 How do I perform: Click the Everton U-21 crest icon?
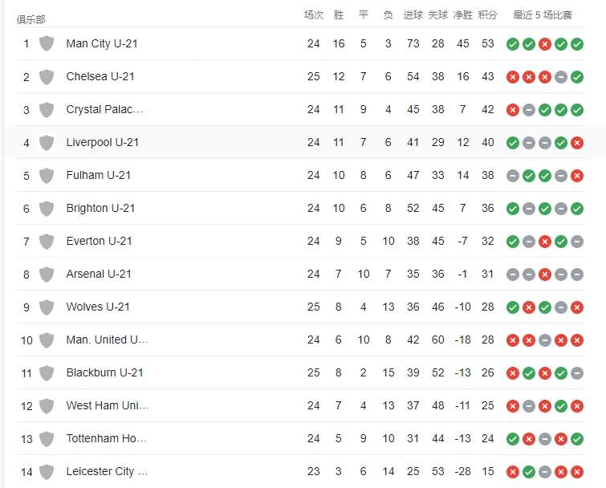[x=47, y=241]
